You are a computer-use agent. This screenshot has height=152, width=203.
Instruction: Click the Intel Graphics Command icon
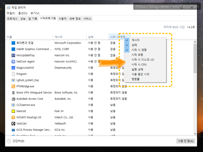pos(13,49)
